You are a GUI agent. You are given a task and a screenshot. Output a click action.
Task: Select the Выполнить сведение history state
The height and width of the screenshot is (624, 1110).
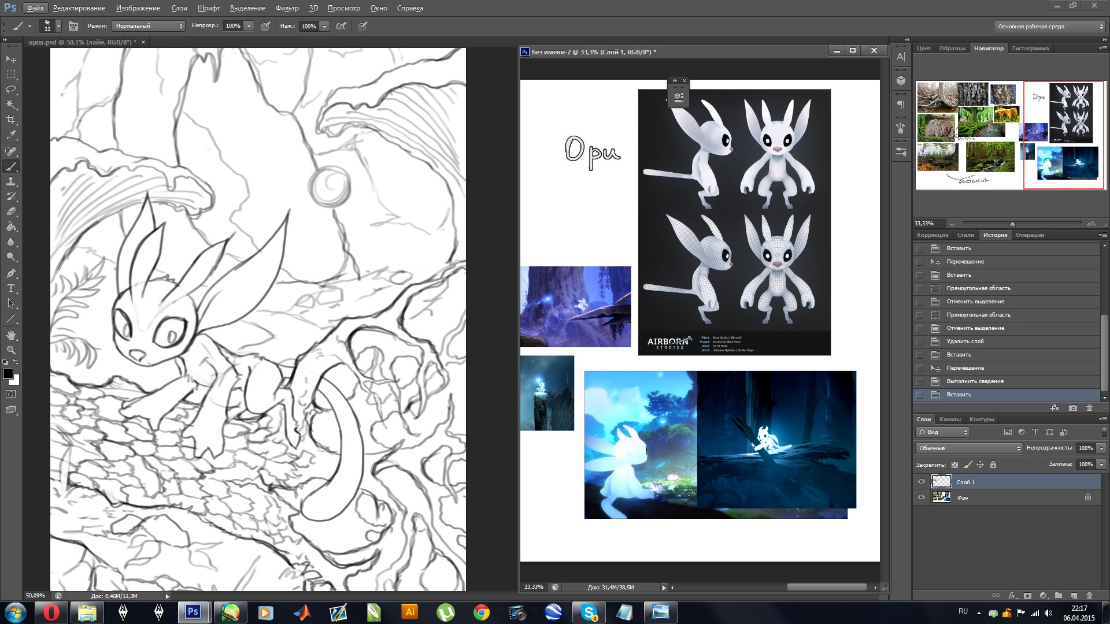(975, 381)
